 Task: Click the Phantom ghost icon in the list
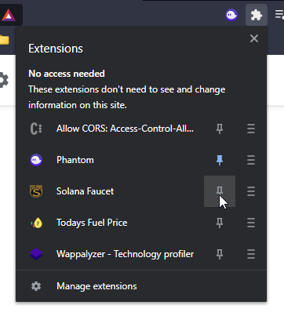pos(36,160)
